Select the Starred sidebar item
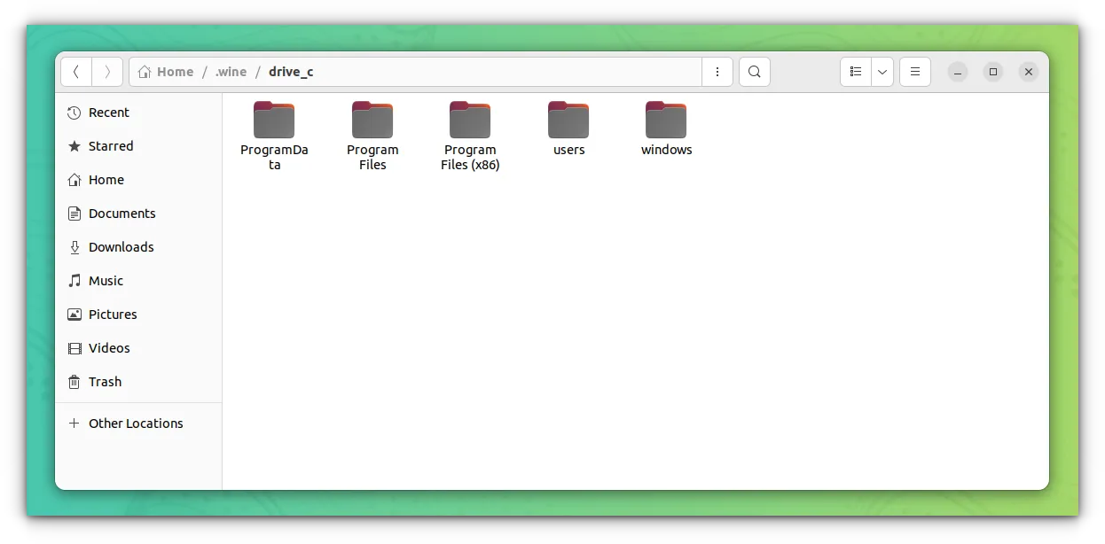1105x544 pixels. click(x=110, y=146)
